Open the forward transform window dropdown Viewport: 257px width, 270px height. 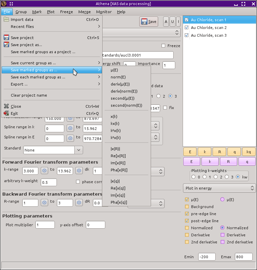[157, 171]
